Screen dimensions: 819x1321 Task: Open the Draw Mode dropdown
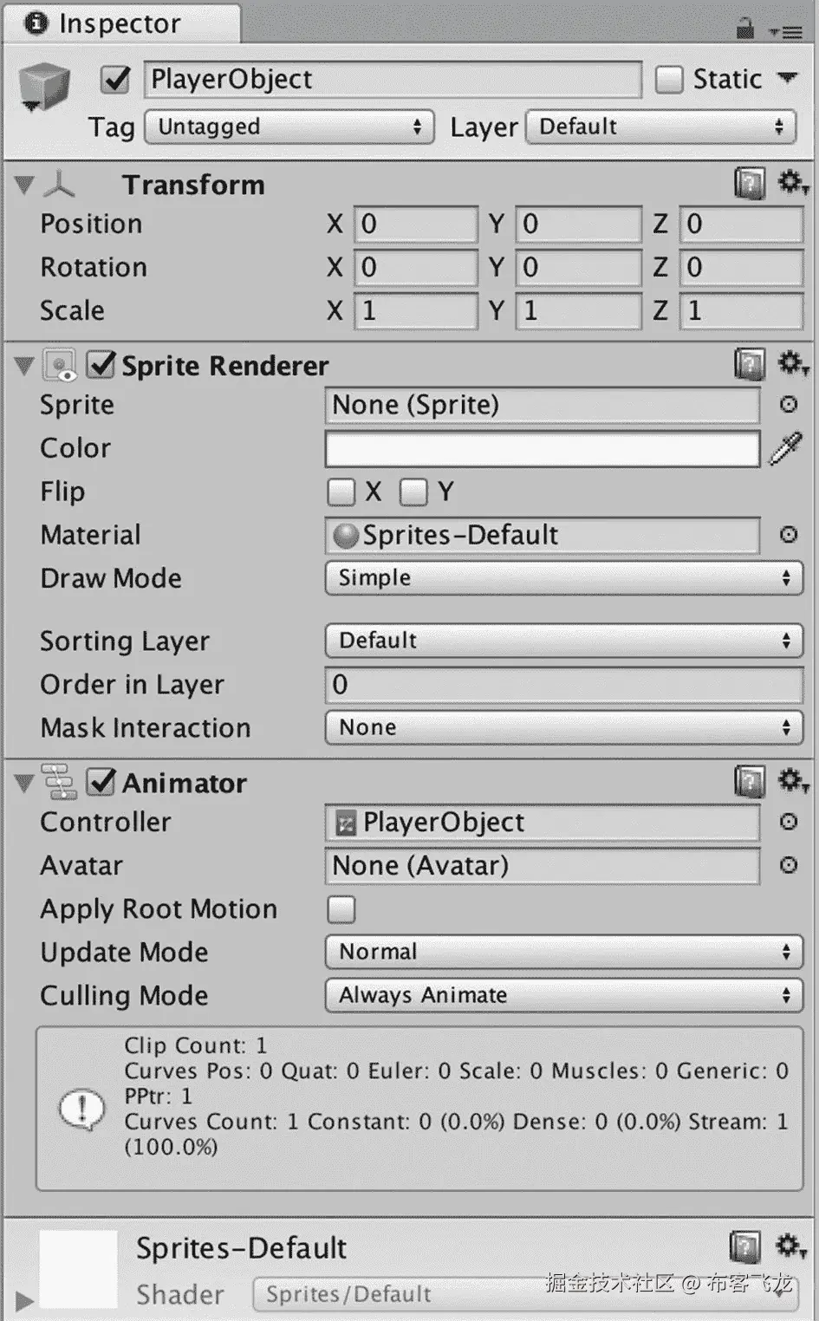(563, 578)
